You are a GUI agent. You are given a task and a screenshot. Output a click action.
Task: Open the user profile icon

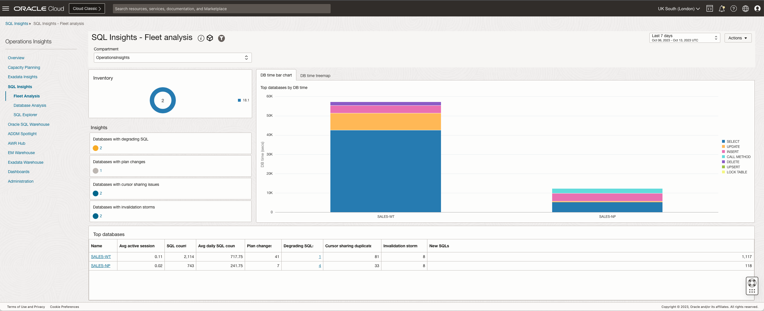[x=757, y=8]
